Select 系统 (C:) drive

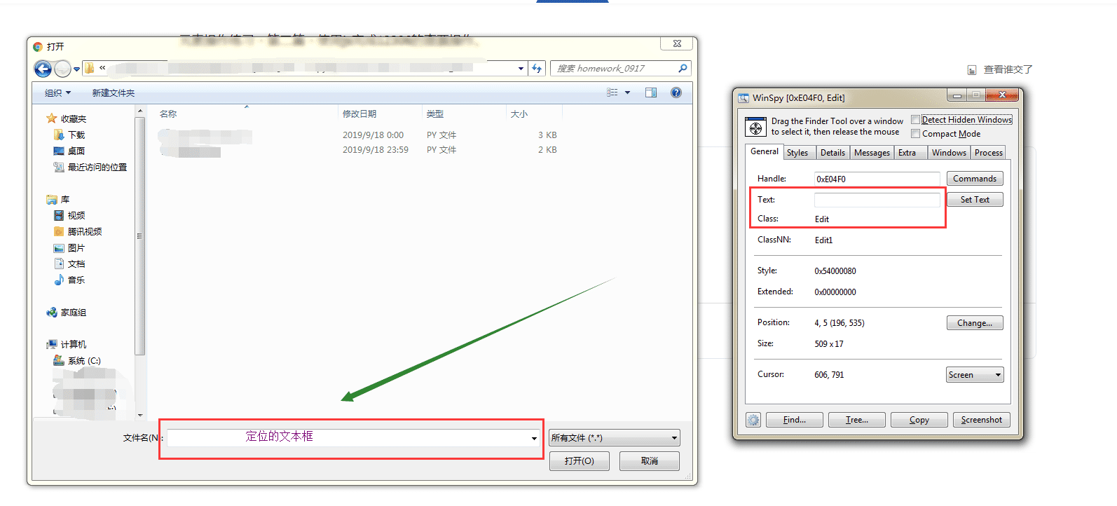[77, 361]
